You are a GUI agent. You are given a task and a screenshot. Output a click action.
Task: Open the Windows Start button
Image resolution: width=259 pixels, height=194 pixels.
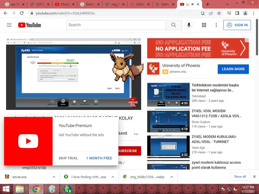coord(6,189)
